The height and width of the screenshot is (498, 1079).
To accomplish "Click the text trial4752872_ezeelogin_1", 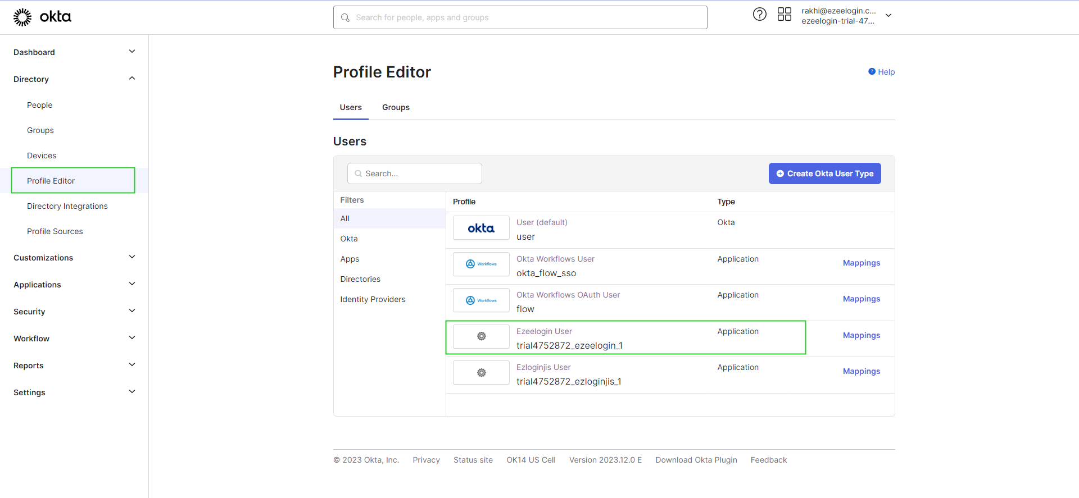I will [x=569, y=345].
